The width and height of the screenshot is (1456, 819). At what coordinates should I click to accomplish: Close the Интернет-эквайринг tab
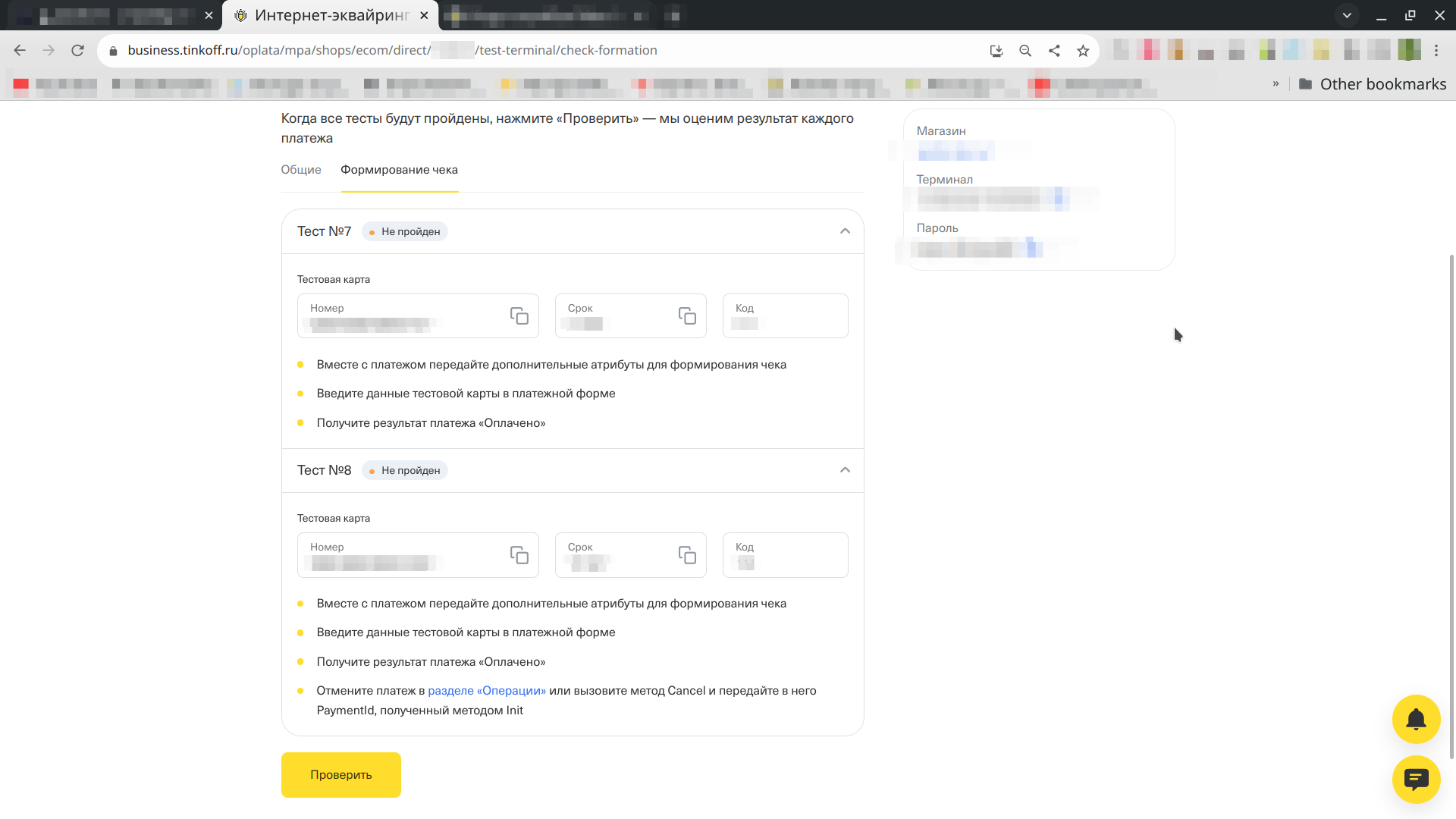(424, 15)
